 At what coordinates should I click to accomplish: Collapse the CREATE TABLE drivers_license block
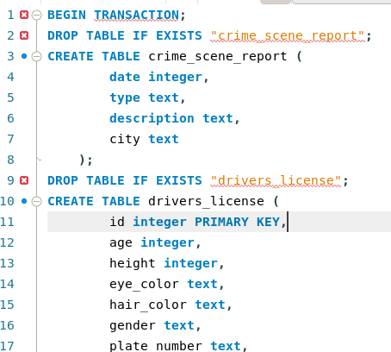36,201
